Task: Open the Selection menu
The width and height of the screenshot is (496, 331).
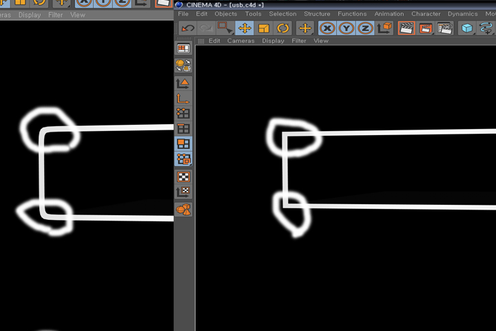Action: [x=283, y=14]
